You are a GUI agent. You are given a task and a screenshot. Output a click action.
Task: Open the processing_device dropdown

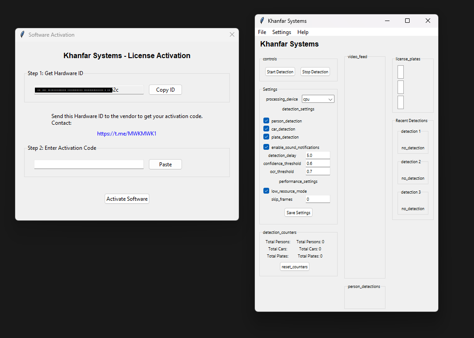tap(318, 99)
